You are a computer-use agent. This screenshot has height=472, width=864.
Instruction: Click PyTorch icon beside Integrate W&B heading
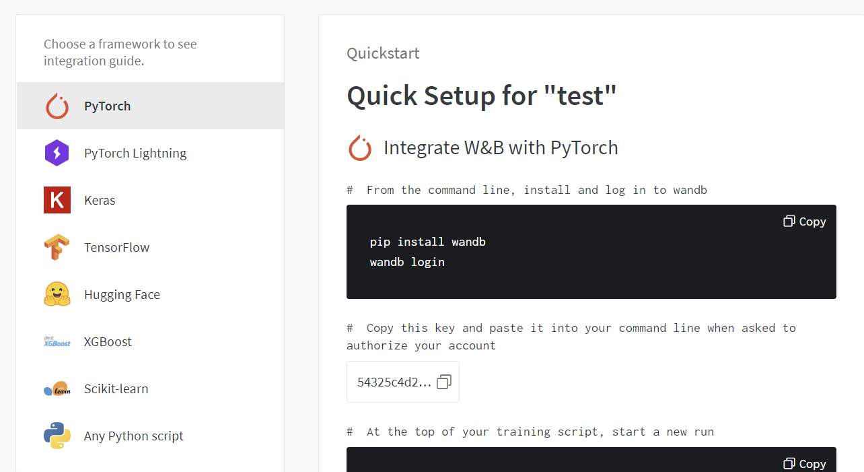(x=360, y=147)
